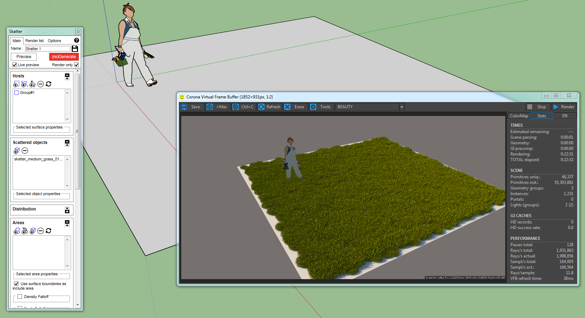
Task: Click Erase icon in Corona toolbar
Action: [x=287, y=107]
